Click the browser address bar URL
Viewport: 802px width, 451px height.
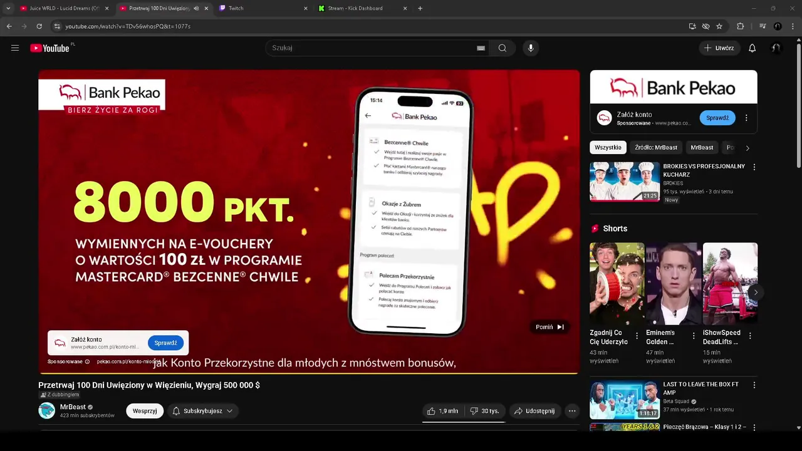[128, 26]
